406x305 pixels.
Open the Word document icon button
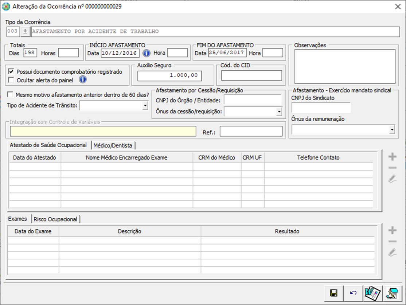(372, 293)
